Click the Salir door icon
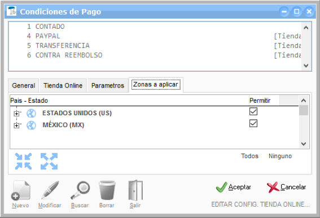Viewport: 320px width, 218px height. tap(135, 190)
